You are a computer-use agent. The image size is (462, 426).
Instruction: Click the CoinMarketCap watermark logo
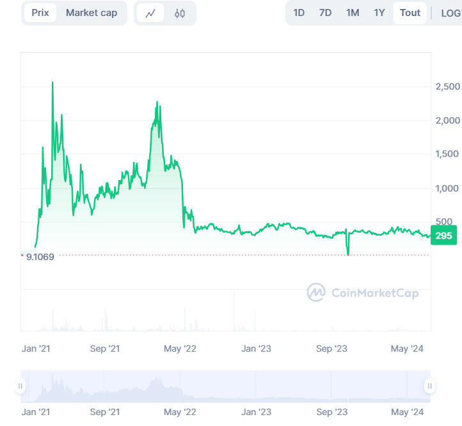point(363,293)
